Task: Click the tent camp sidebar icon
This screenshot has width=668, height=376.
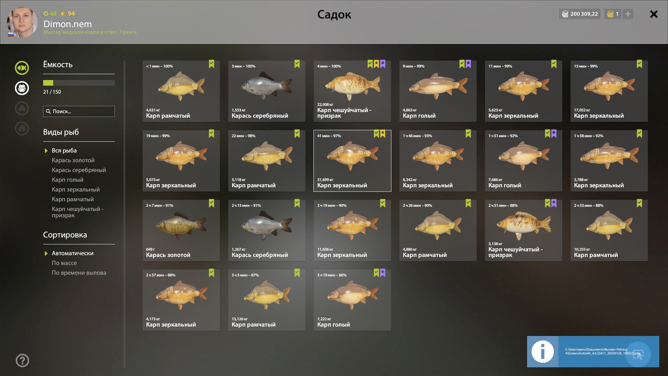Action: click(22, 108)
